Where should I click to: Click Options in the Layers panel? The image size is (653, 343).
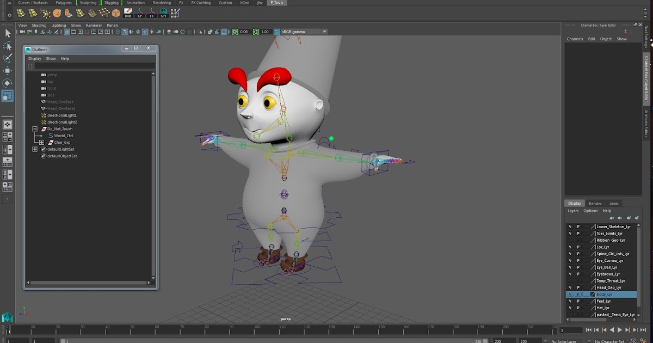[x=590, y=211]
